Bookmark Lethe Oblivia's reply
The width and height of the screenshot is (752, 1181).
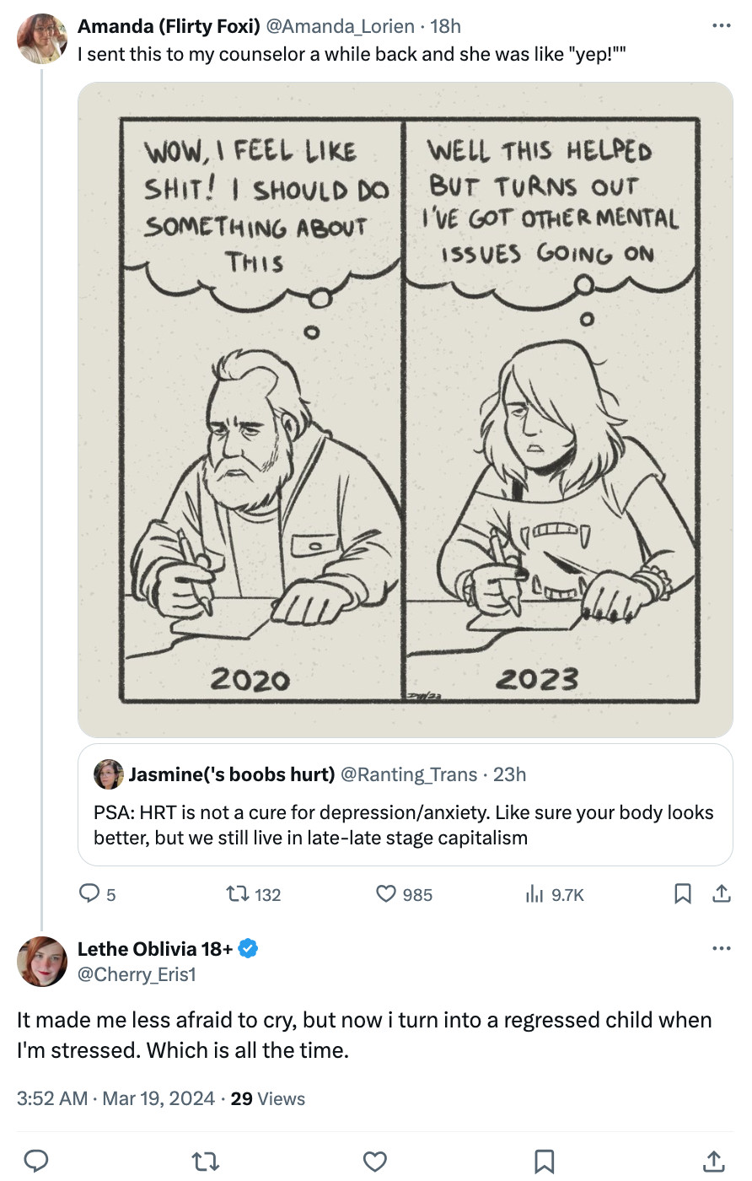pyautogui.click(x=545, y=1162)
